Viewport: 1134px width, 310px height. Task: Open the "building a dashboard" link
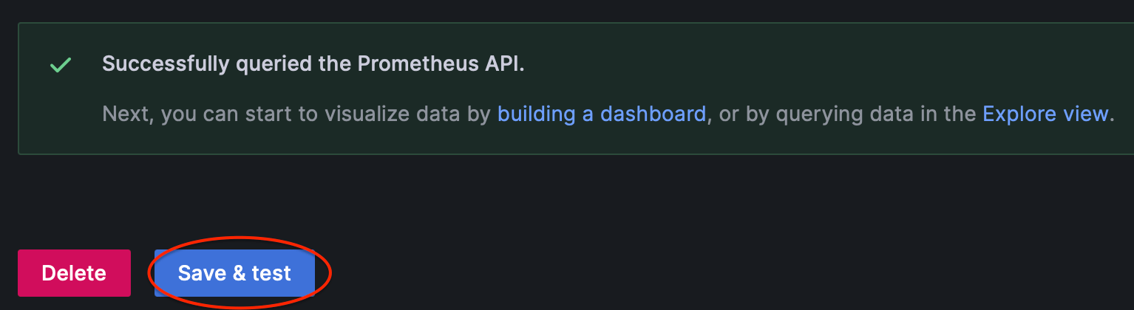pyautogui.click(x=601, y=114)
